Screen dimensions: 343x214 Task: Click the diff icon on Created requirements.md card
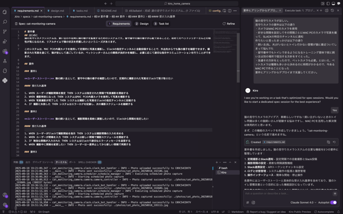[328, 142]
